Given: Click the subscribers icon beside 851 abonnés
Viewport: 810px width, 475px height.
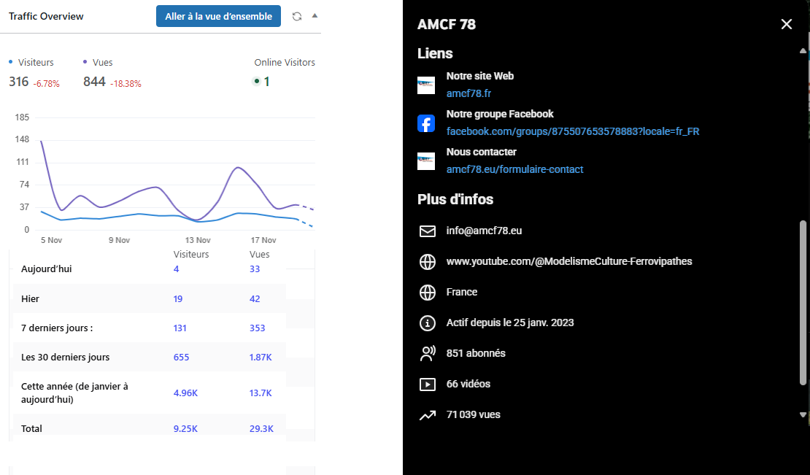Looking at the screenshot, I should 427,353.
